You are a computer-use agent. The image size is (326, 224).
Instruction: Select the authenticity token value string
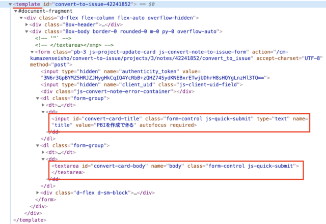154,78
